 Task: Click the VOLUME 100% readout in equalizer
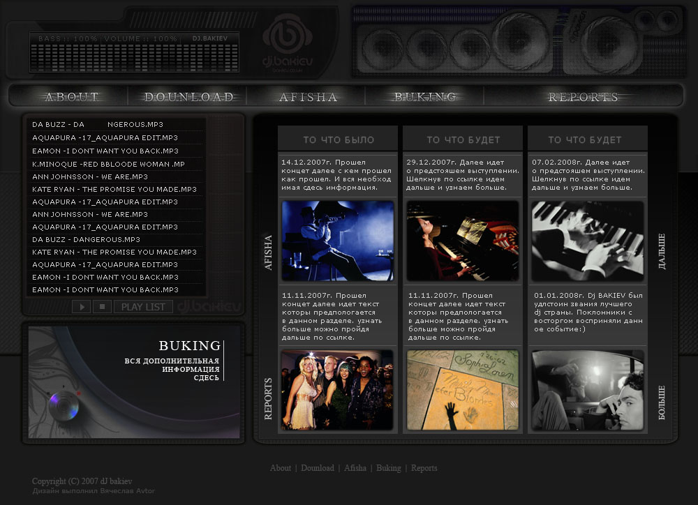141,38
